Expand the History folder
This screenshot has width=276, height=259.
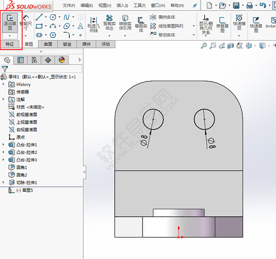(x=3, y=84)
